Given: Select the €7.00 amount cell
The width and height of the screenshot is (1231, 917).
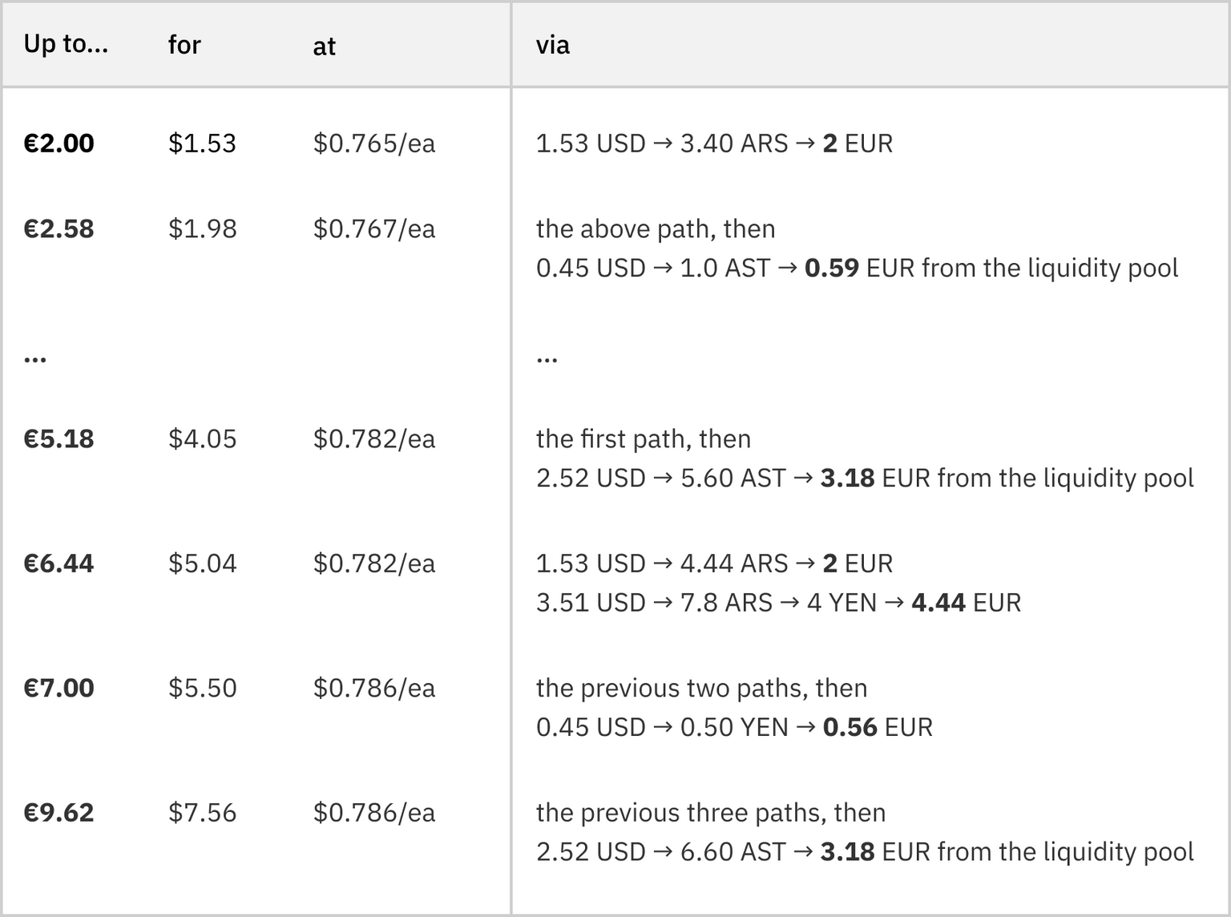Looking at the screenshot, I should pyautogui.click(x=59, y=688).
